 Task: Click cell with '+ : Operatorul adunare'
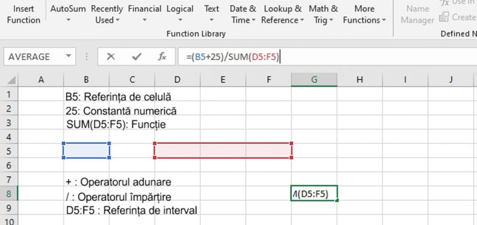[x=118, y=182]
